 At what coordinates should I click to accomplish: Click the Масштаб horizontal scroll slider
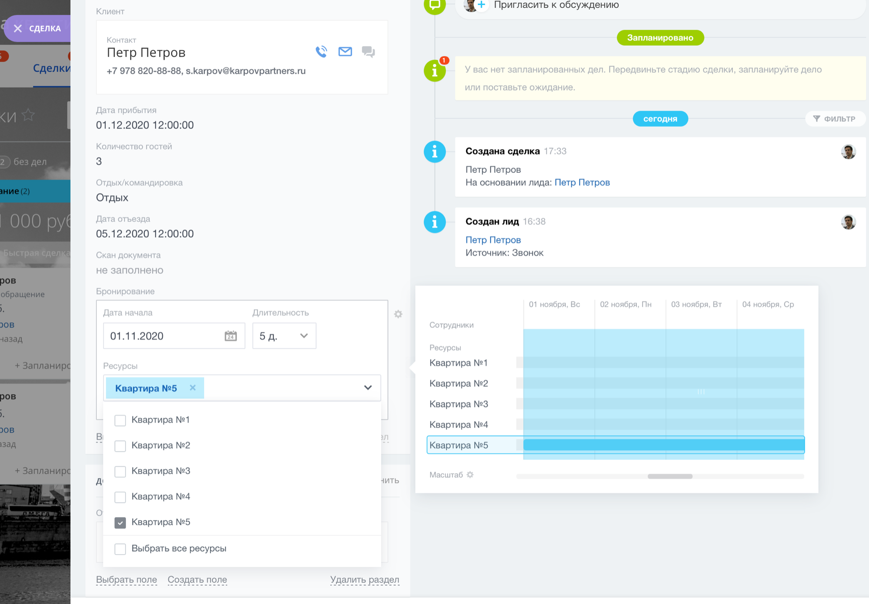point(670,476)
